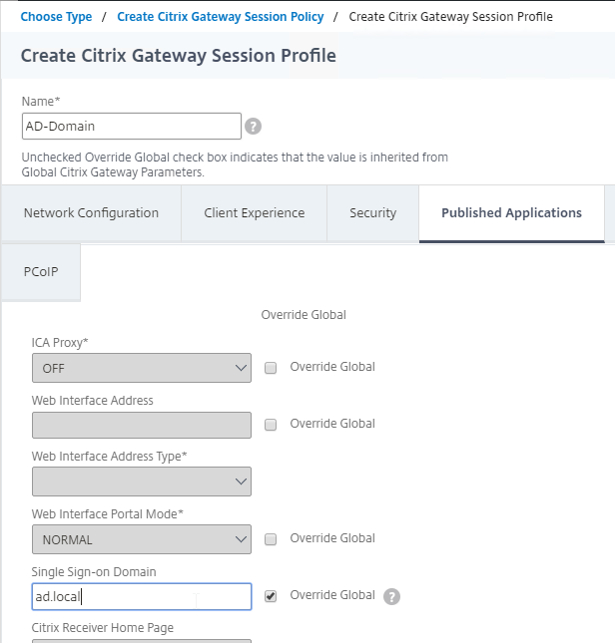Go back to Choose Type breadcrumb

56,17
